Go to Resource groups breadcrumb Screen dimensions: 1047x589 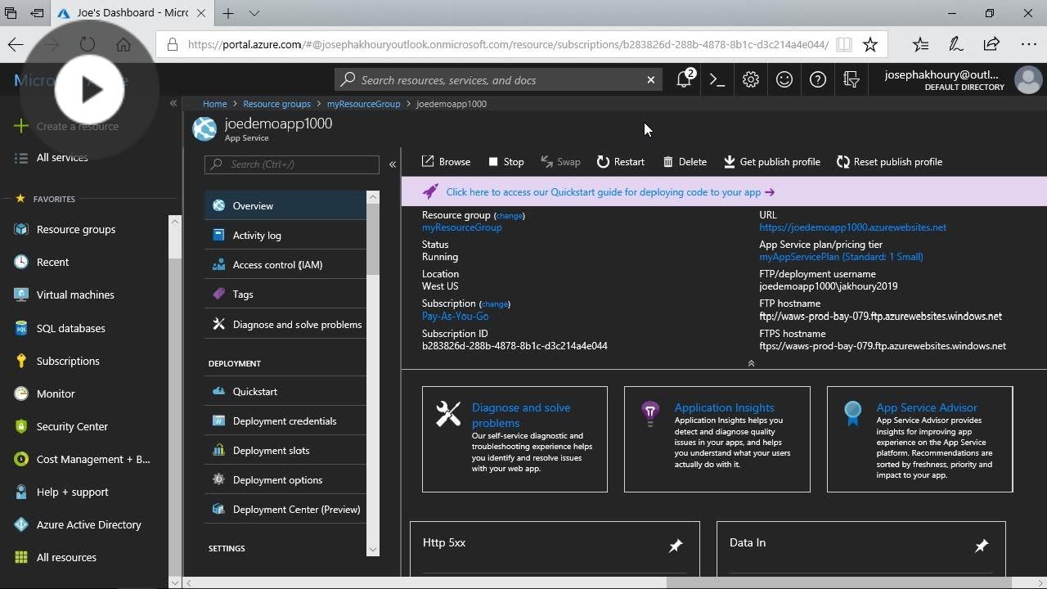click(276, 104)
